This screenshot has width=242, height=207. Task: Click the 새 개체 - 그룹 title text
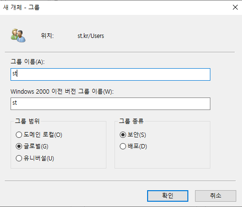click(22, 7)
